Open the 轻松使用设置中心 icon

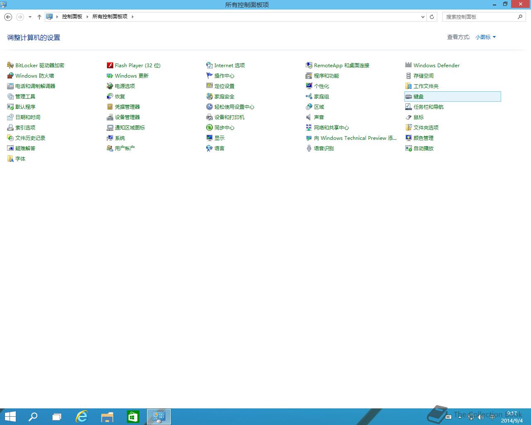tap(209, 107)
